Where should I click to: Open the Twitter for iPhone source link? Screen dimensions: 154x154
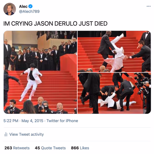tap(62, 121)
